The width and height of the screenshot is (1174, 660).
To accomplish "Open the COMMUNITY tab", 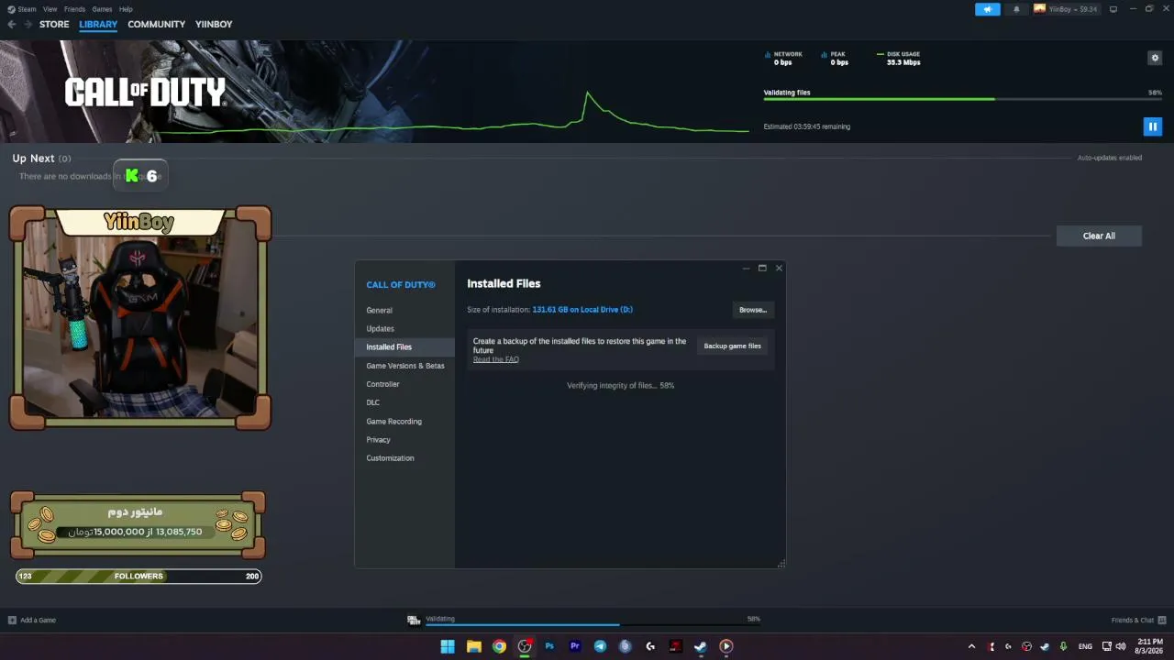I will tap(157, 24).
